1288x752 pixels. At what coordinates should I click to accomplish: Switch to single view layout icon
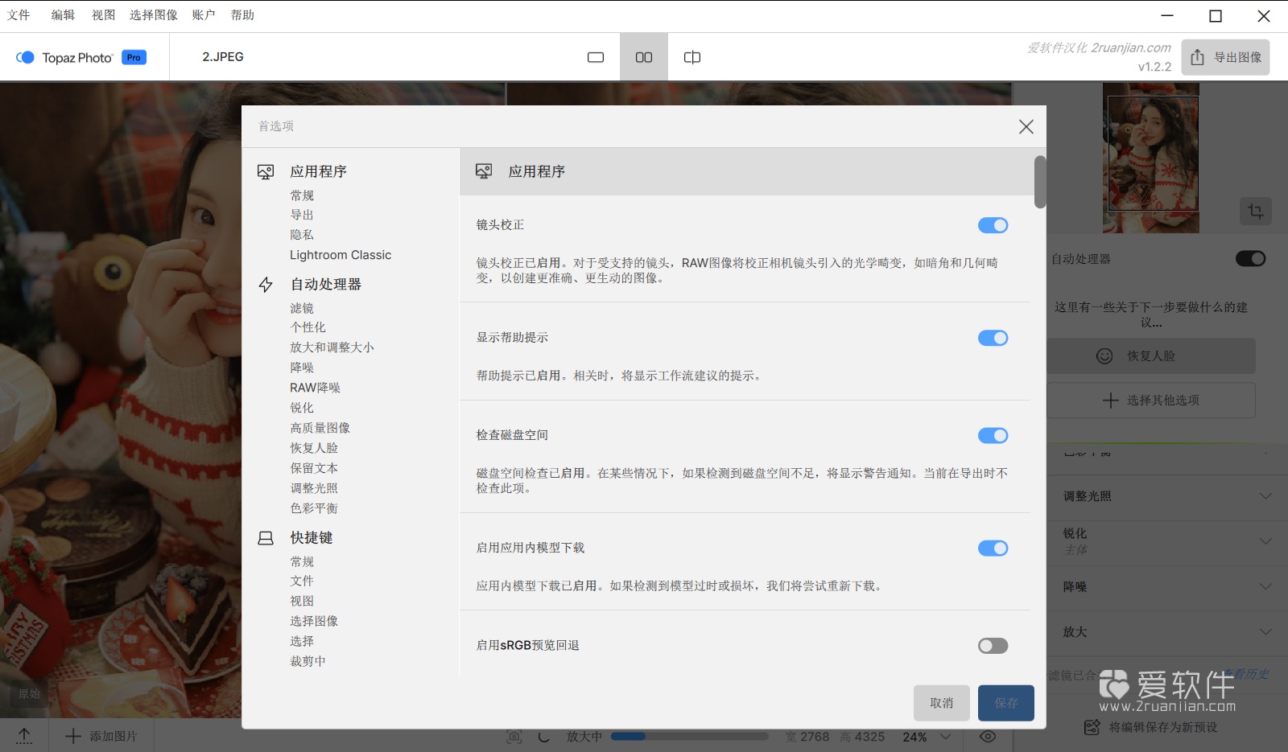(595, 57)
